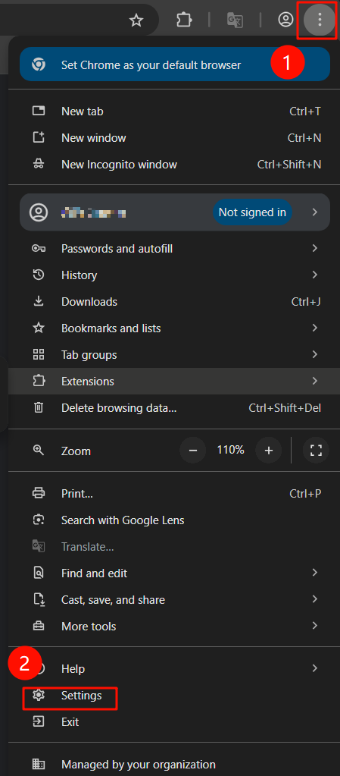Choose Search with Google Lens
340x776 pixels.
[x=174, y=520]
